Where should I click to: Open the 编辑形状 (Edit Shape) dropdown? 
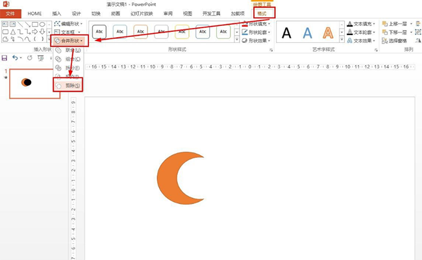[69, 23]
